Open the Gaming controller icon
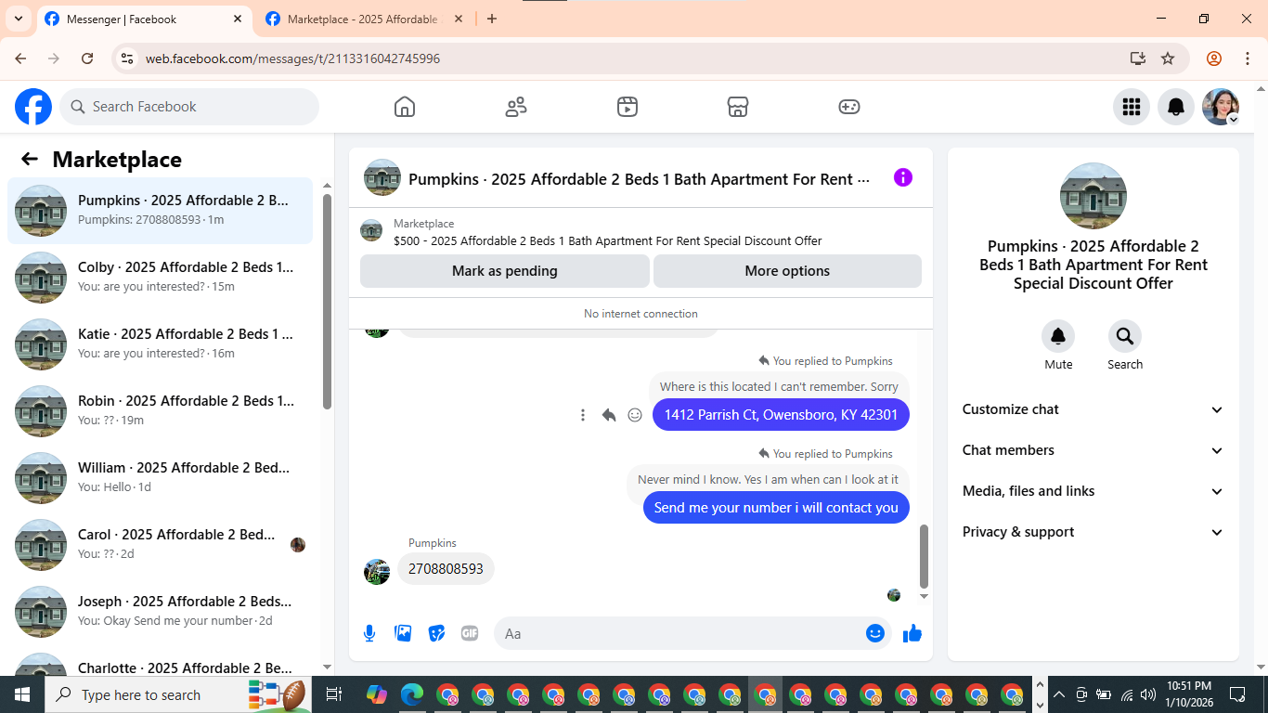This screenshot has height=713, width=1268. click(x=849, y=107)
